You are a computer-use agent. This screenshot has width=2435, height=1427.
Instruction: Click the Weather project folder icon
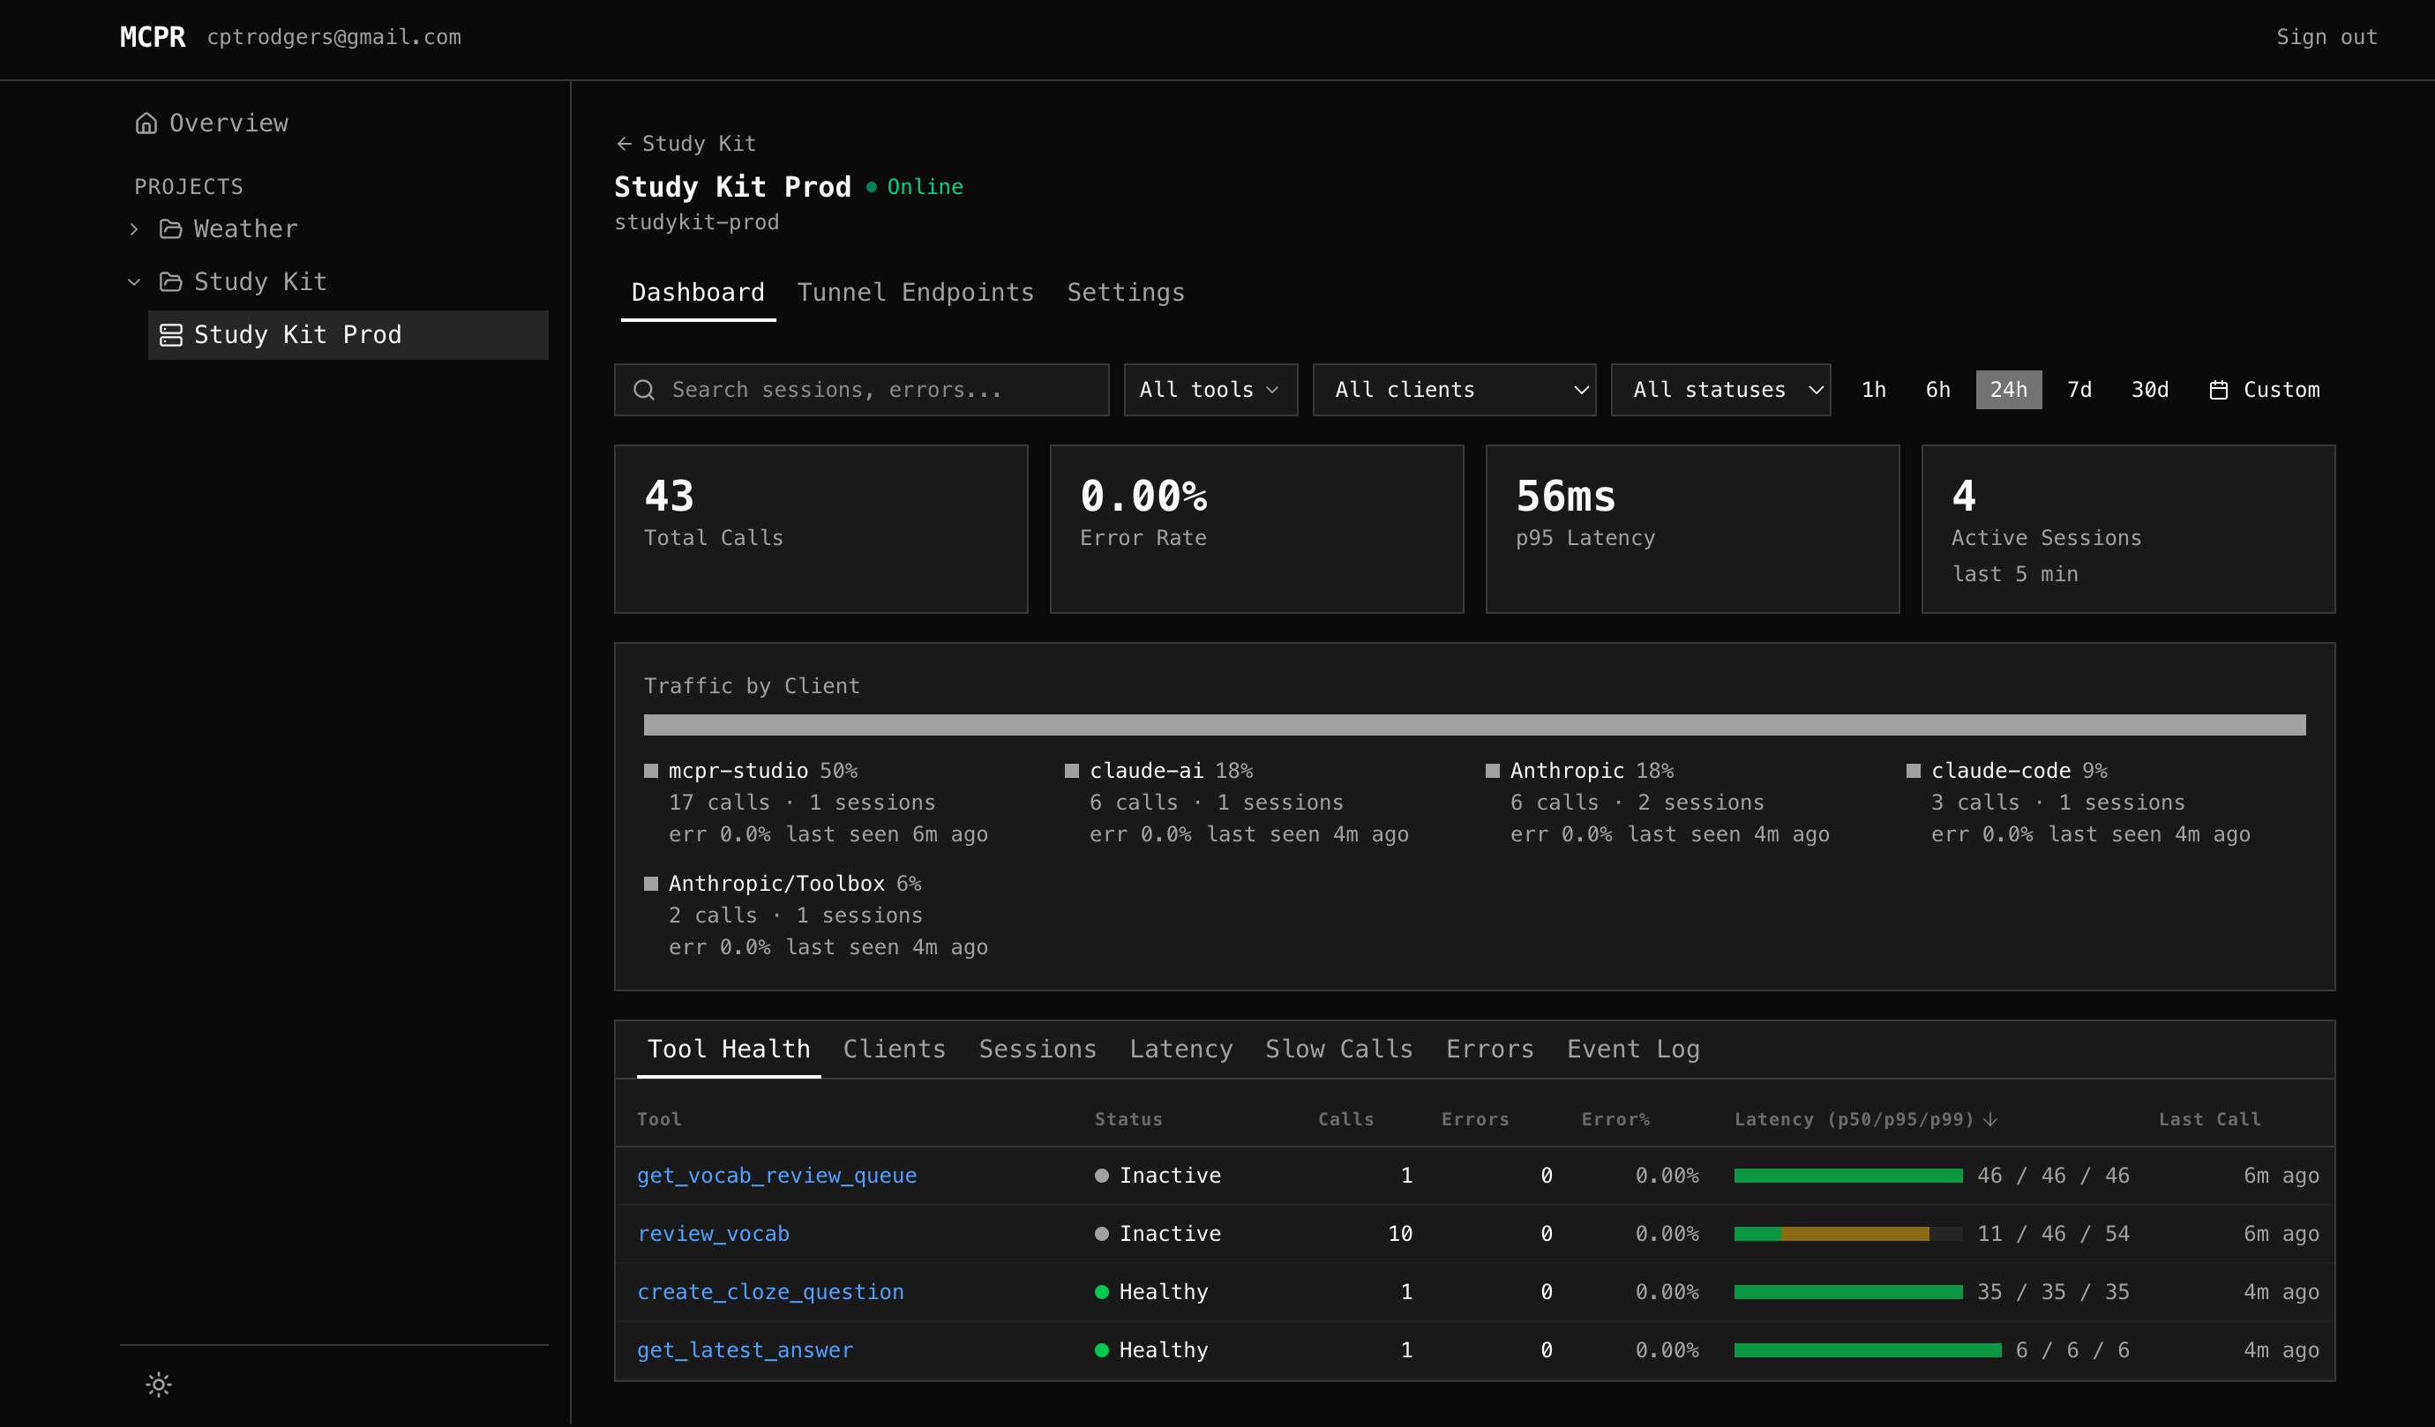click(x=170, y=228)
